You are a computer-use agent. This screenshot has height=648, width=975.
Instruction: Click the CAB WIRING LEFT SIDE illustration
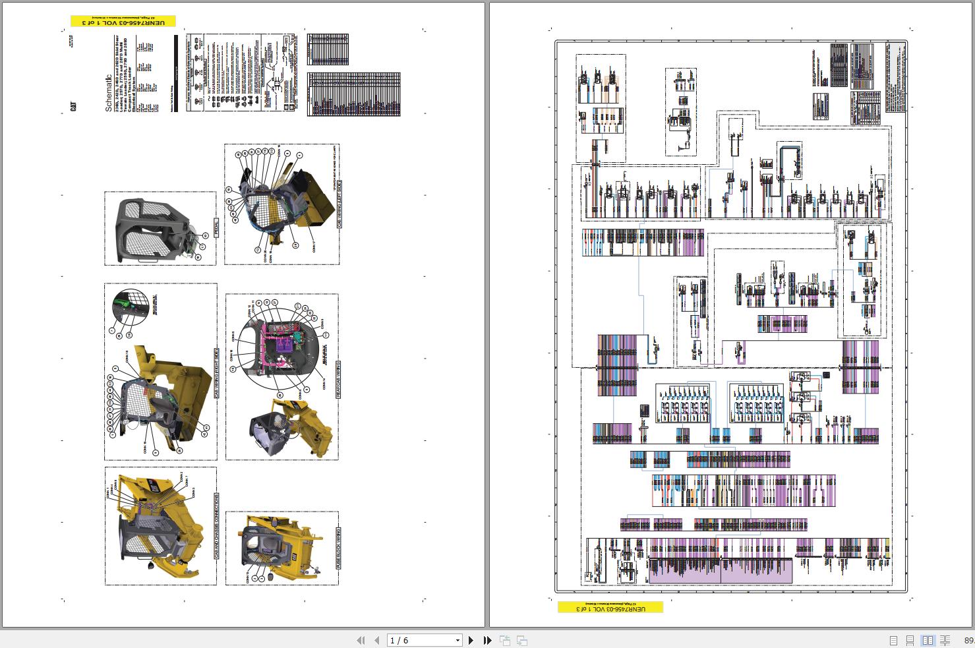tap(282, 204)
